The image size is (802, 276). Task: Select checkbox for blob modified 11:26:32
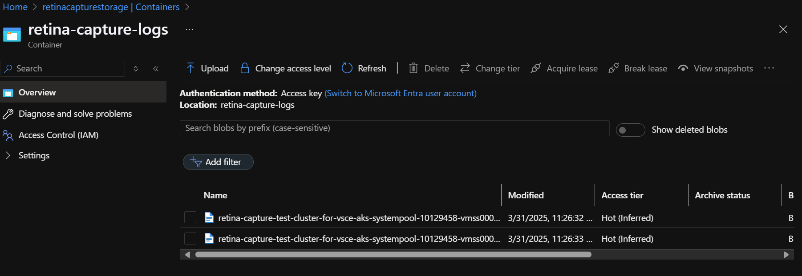coord(190,217)
